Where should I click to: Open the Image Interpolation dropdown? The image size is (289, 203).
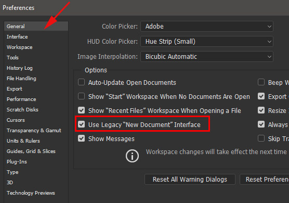tap(207, 57)
